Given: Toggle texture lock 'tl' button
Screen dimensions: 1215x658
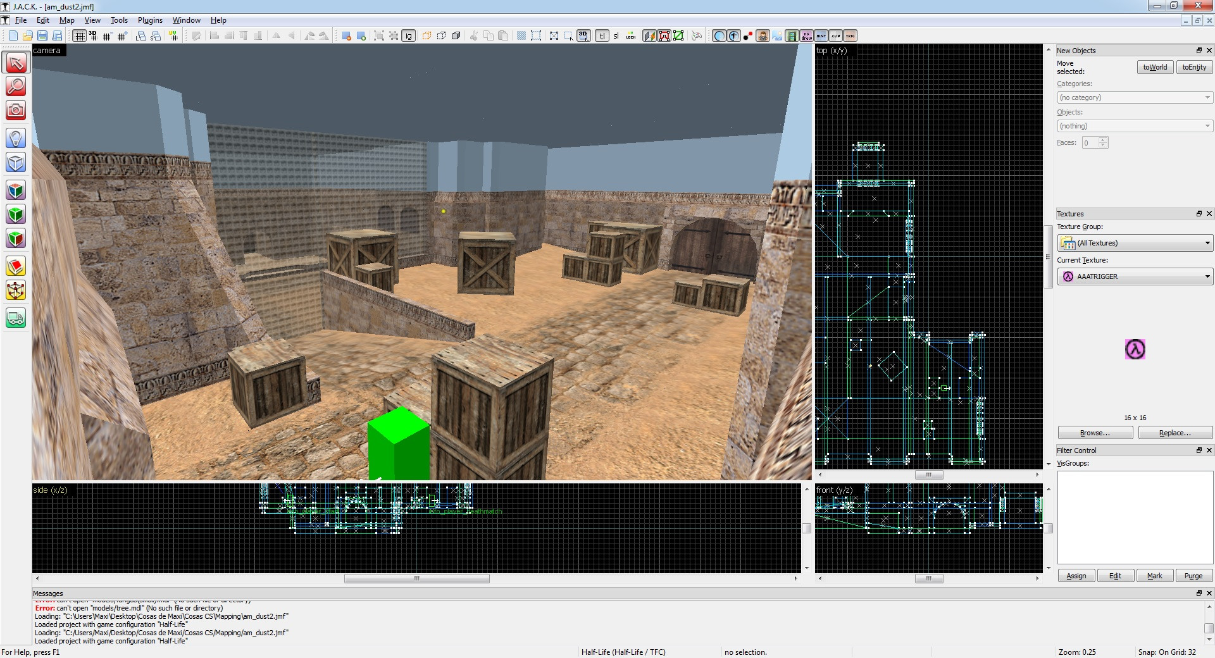Looking at the screenshot, I should click(602, 35).
